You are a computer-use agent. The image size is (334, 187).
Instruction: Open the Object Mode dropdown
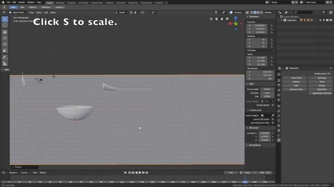tap(18, 12)
